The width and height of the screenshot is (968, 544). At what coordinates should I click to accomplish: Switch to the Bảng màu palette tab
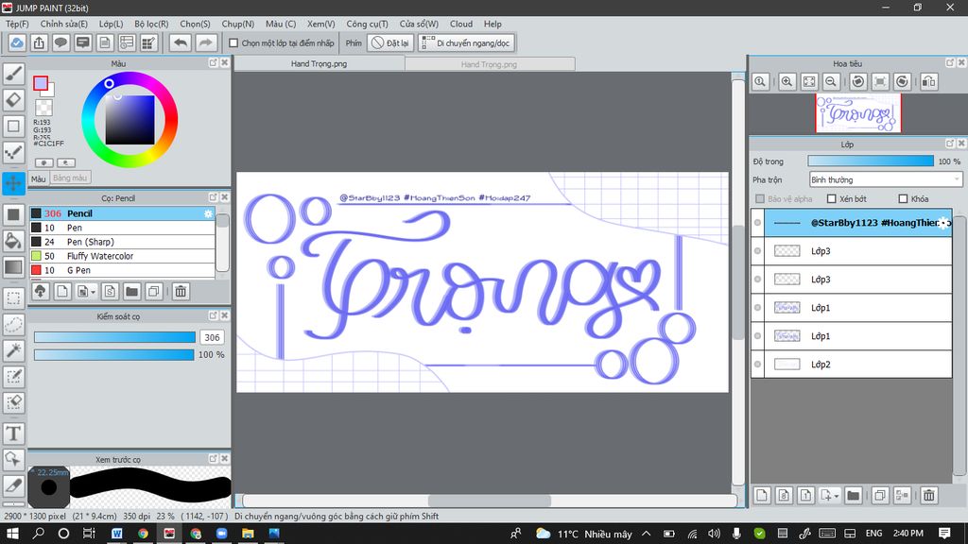[x=70, y=178]
